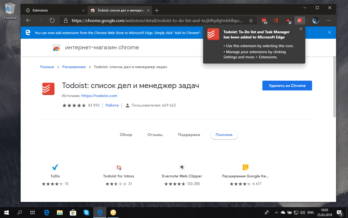Select the Todoist web store tab
This screenshot has width=348, height=218.
(120, 10)
